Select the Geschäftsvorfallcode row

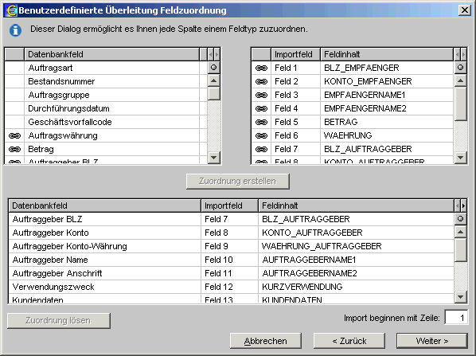106,122
